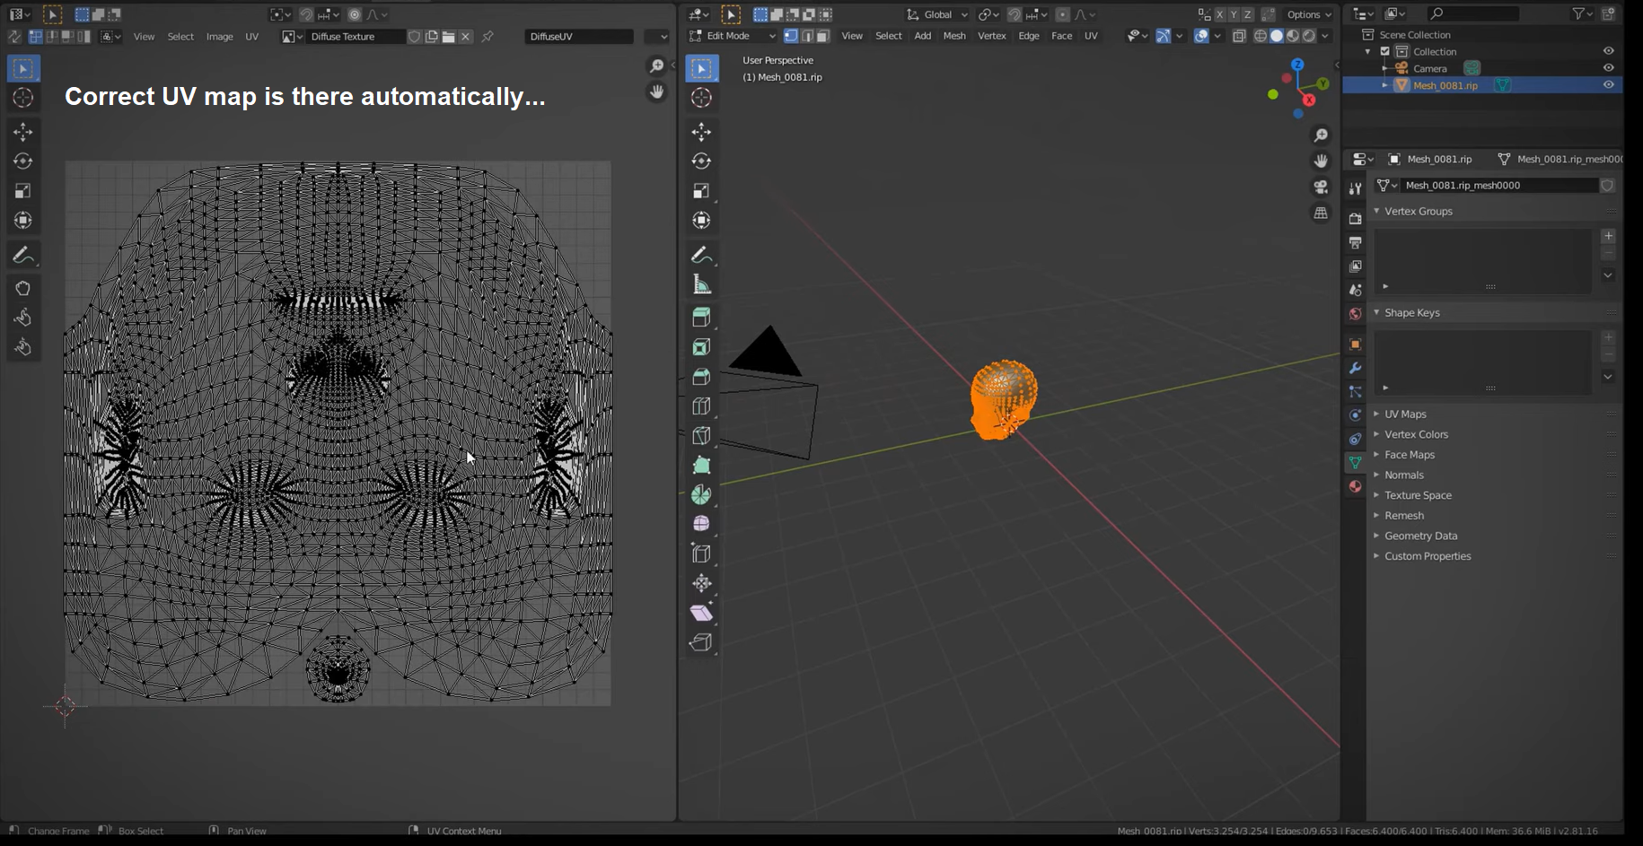This screenshot has width=1643, height=846.
Task: Select the Edge Slide tool
Action: (x=701, y=554)
